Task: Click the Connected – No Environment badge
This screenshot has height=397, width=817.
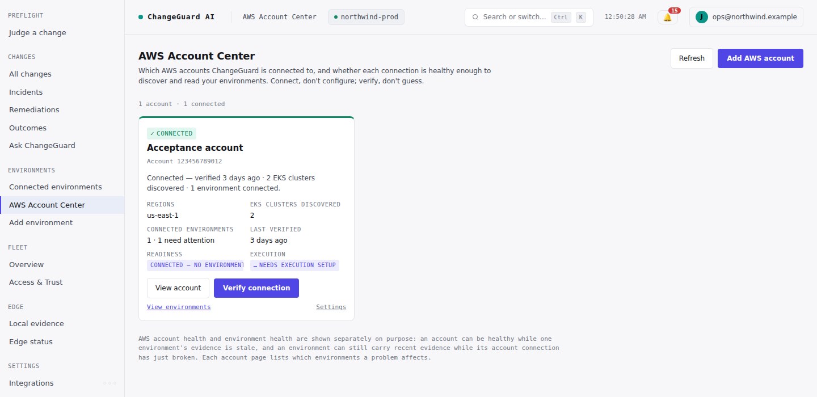Action: (x=195, y=265)
